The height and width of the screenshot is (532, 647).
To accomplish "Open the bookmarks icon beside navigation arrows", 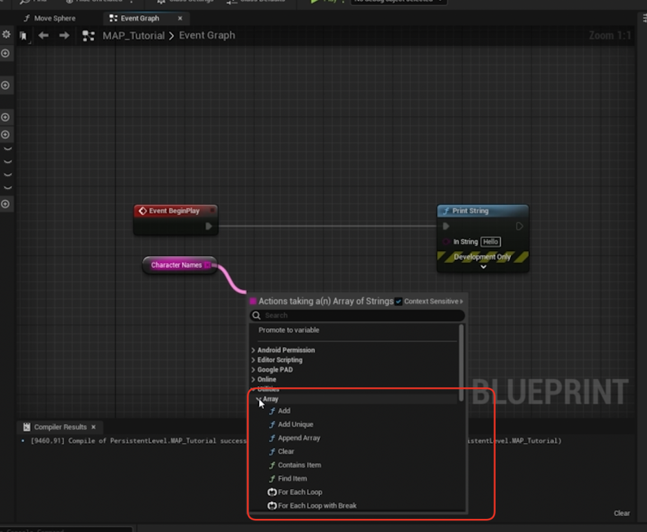I will click(x=24, y=36).
